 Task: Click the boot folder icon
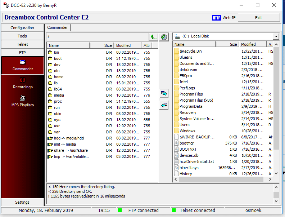point(50,58)
